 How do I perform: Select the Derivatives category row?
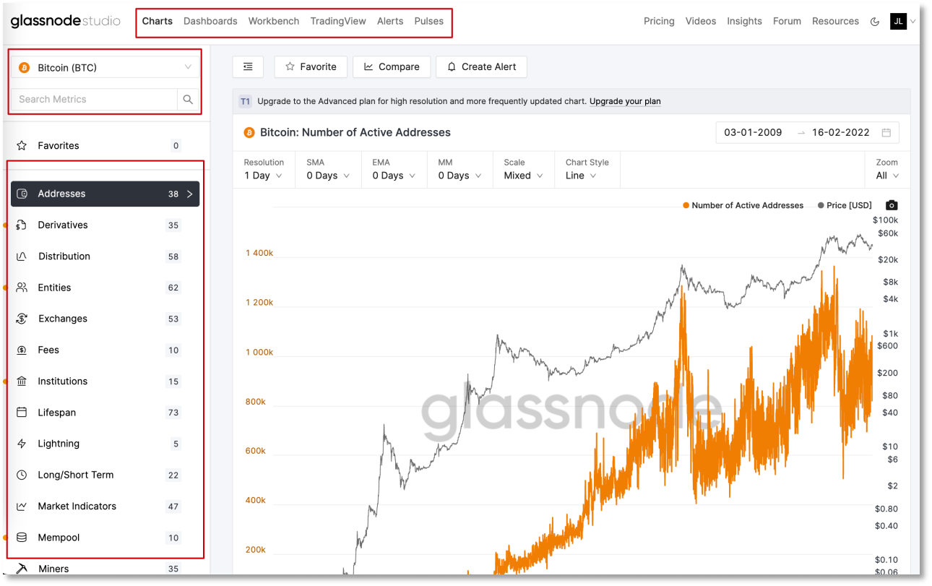point(105,225)
